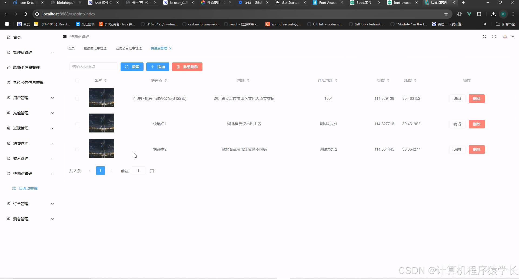This screenshot has height=279, width=519.
Task: Expand 订单管理 sidebar menu
Action: (30, 204)
